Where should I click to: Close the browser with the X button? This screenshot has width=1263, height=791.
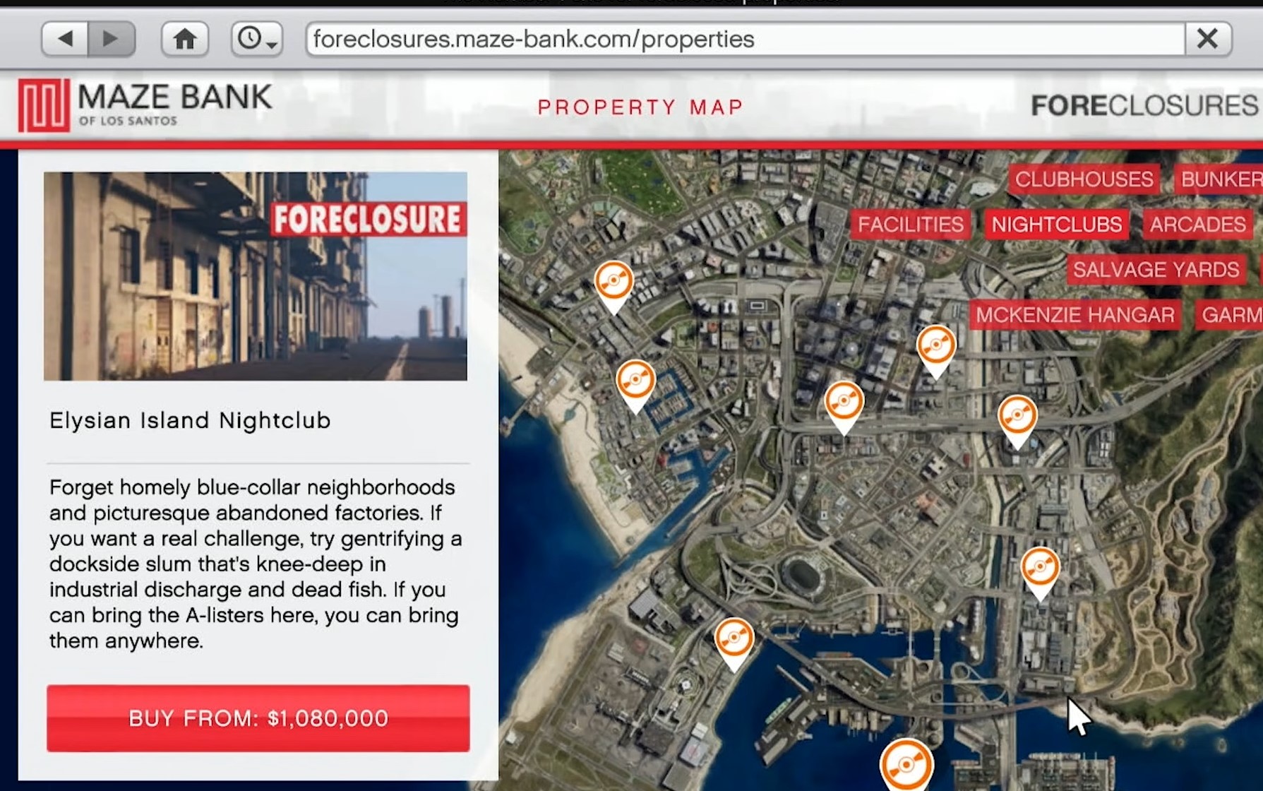pos(1207,39)
